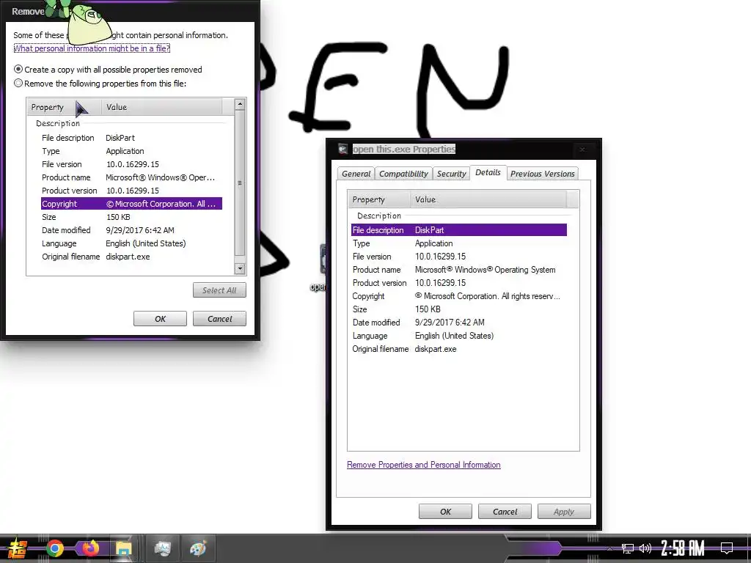Select Size row in the Details tab
The width and height of the screenshot is (751, 563).
(x=459, y=309)
